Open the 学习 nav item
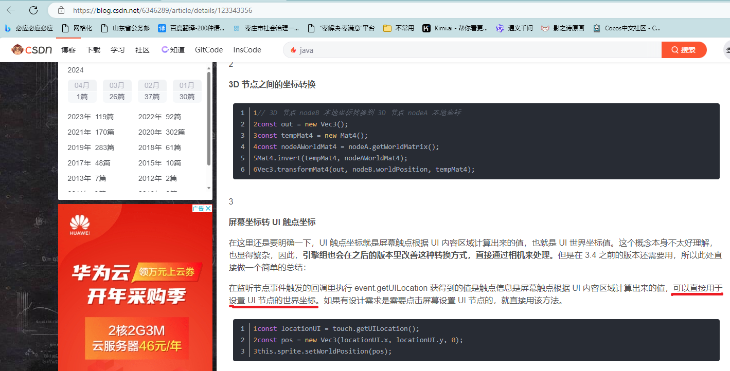Viewport: 730px width, 371px height. click(x=118, y=50)
